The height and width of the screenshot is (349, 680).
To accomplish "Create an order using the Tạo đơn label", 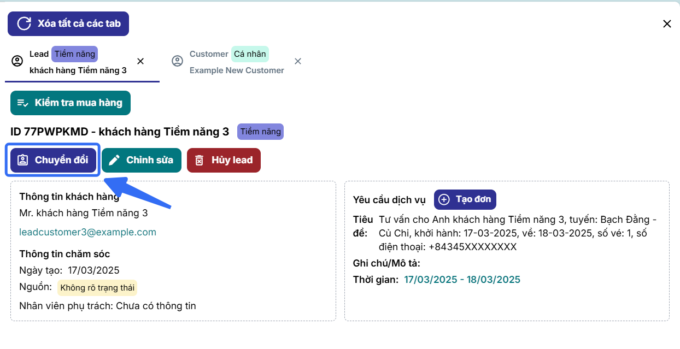I will 473,199.
